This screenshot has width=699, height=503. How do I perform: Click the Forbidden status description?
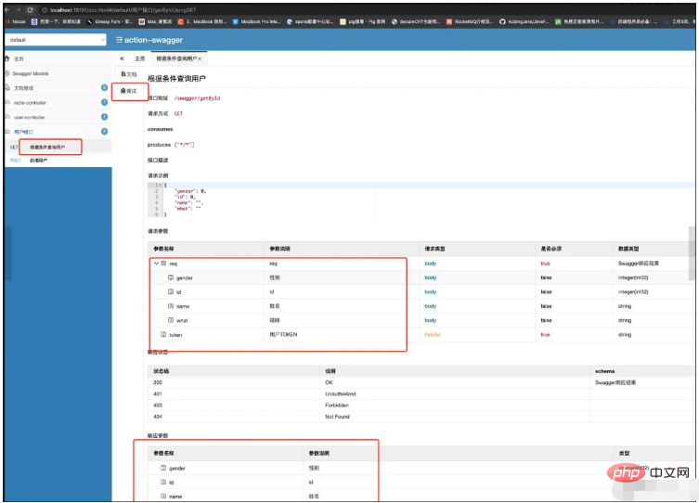[337, 406]
